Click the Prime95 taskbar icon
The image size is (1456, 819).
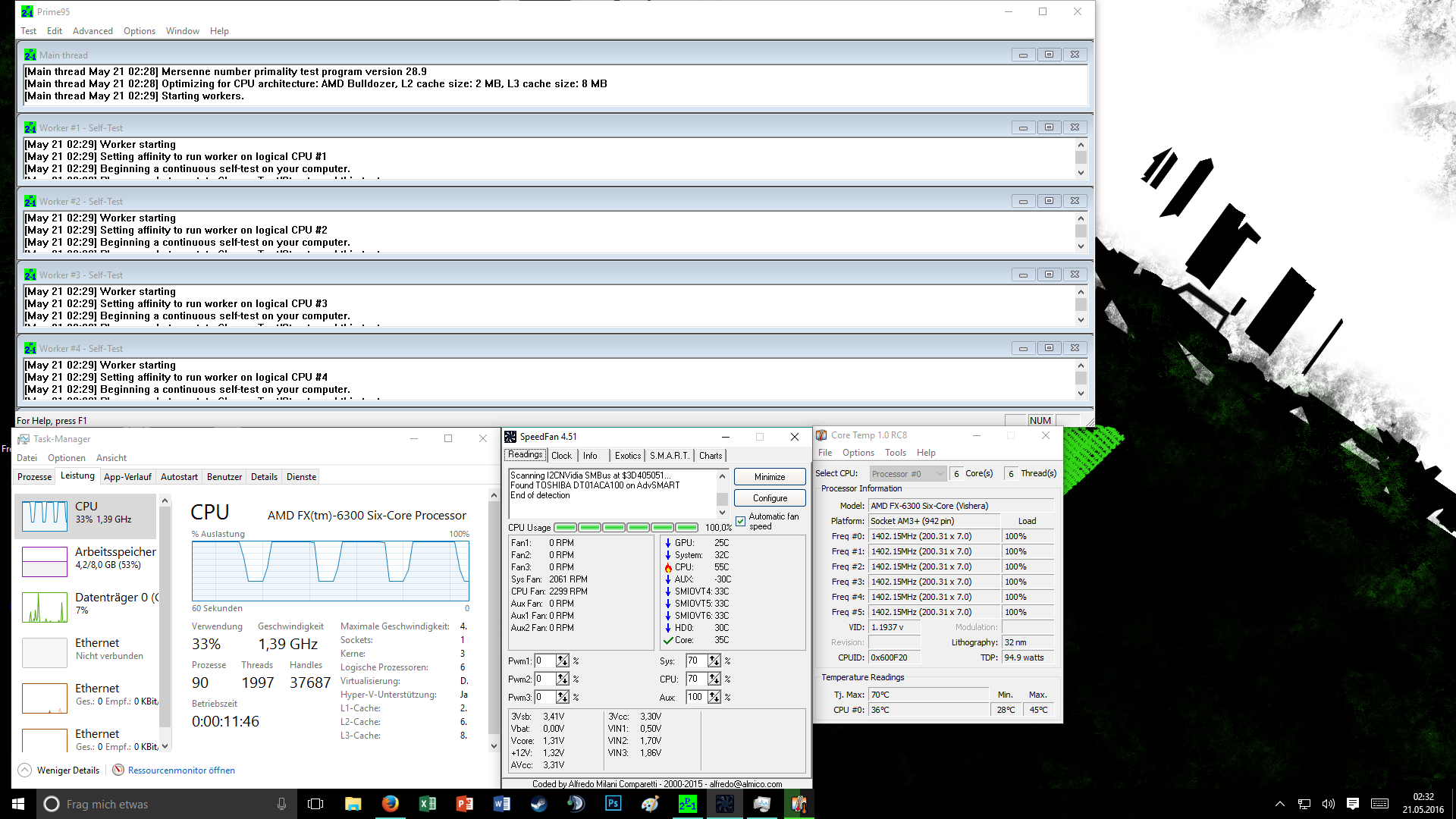[x=687, y=804]
